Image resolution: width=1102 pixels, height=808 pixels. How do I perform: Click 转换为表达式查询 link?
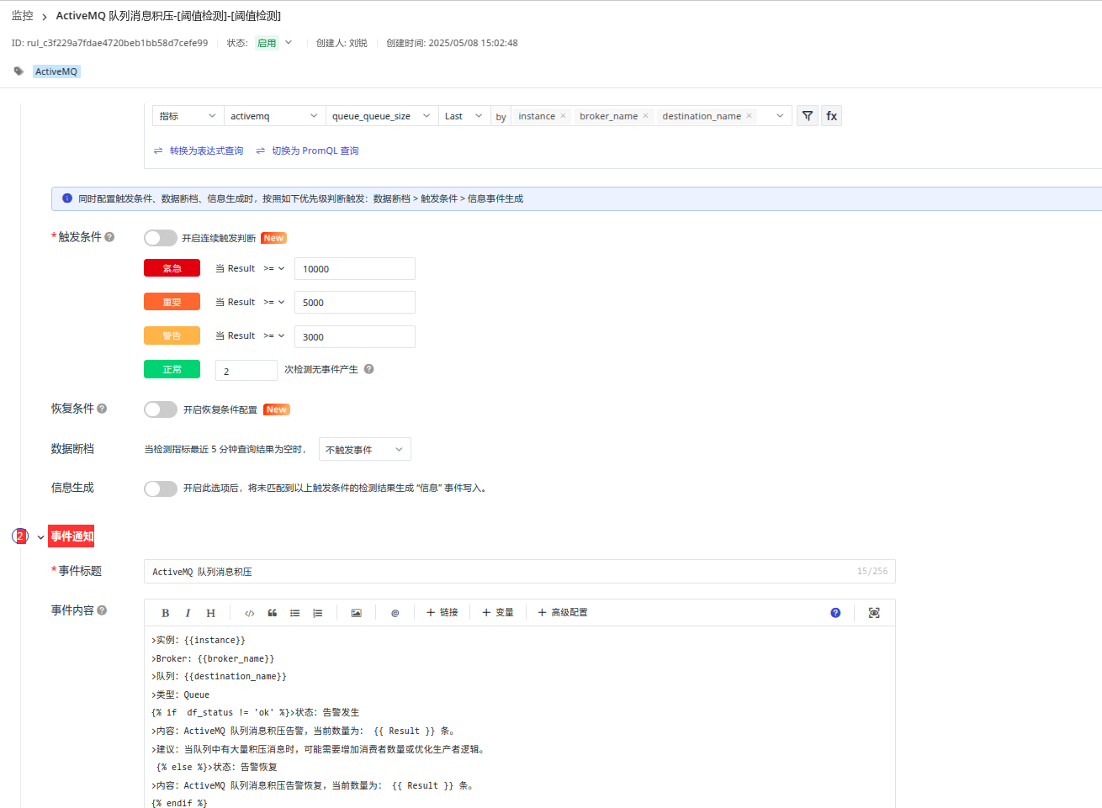199,151
